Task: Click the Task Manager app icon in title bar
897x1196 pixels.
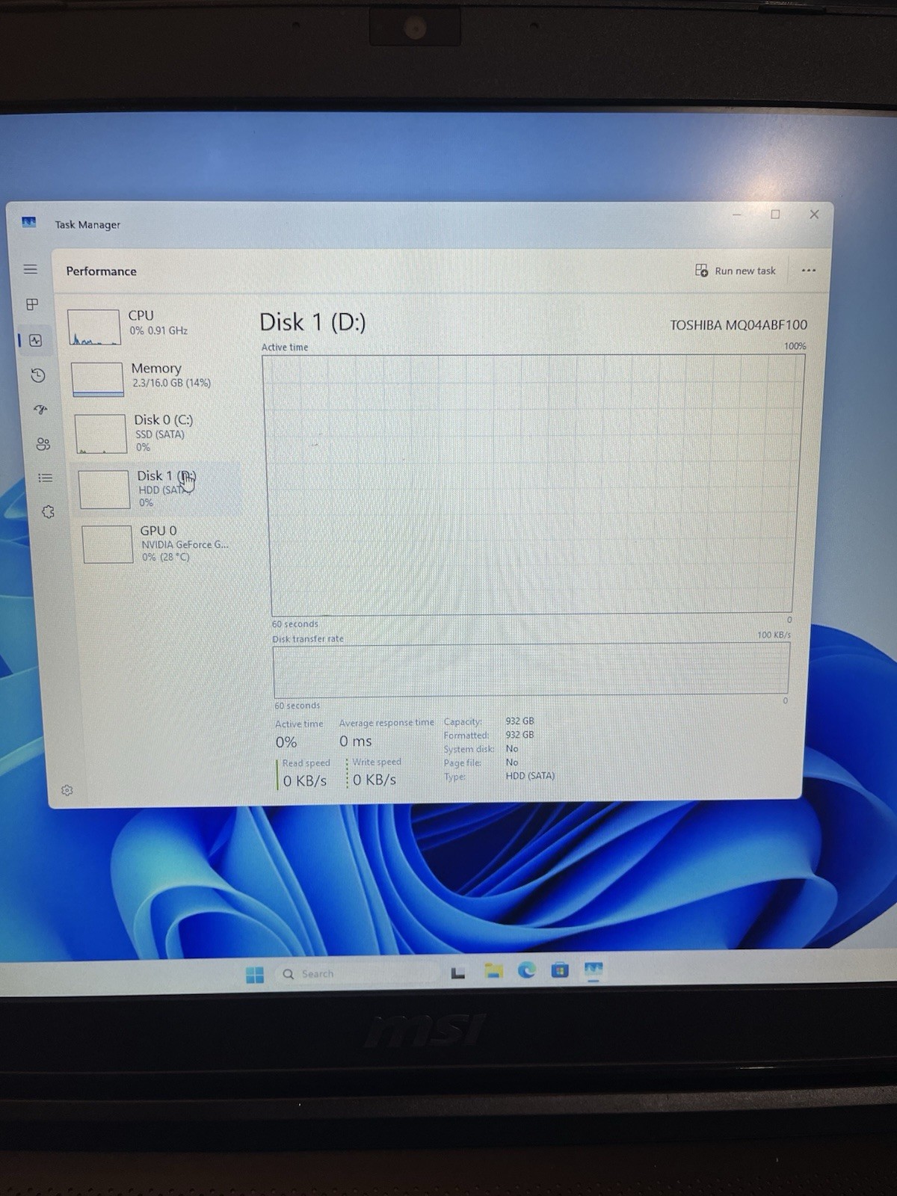Action: point(29,222)
